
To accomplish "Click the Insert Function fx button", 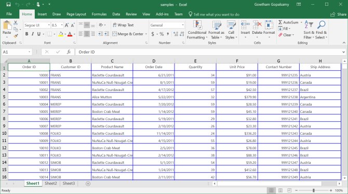I will click(69, 52).
